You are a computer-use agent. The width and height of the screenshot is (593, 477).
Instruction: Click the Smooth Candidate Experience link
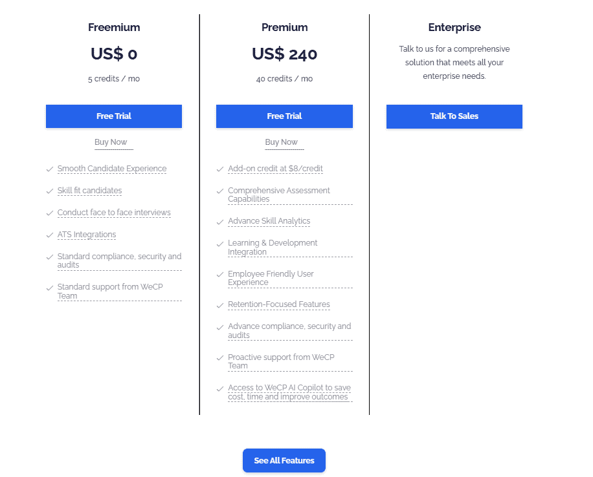(x=112, y=168)
